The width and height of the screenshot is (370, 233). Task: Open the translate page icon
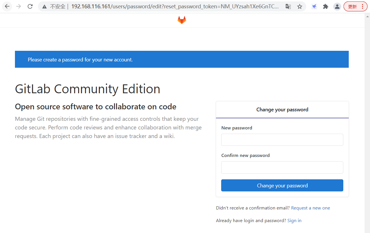click(288, 7)
